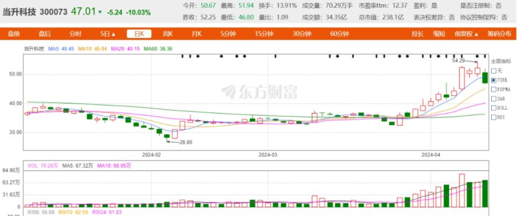517x216 pixels.
Task: Toggle the 均线 moving average option
Action: click(499, 80)
